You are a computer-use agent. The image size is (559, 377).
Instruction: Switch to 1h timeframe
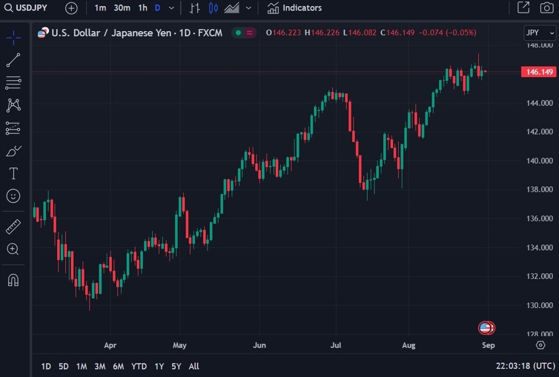(143, 8)
